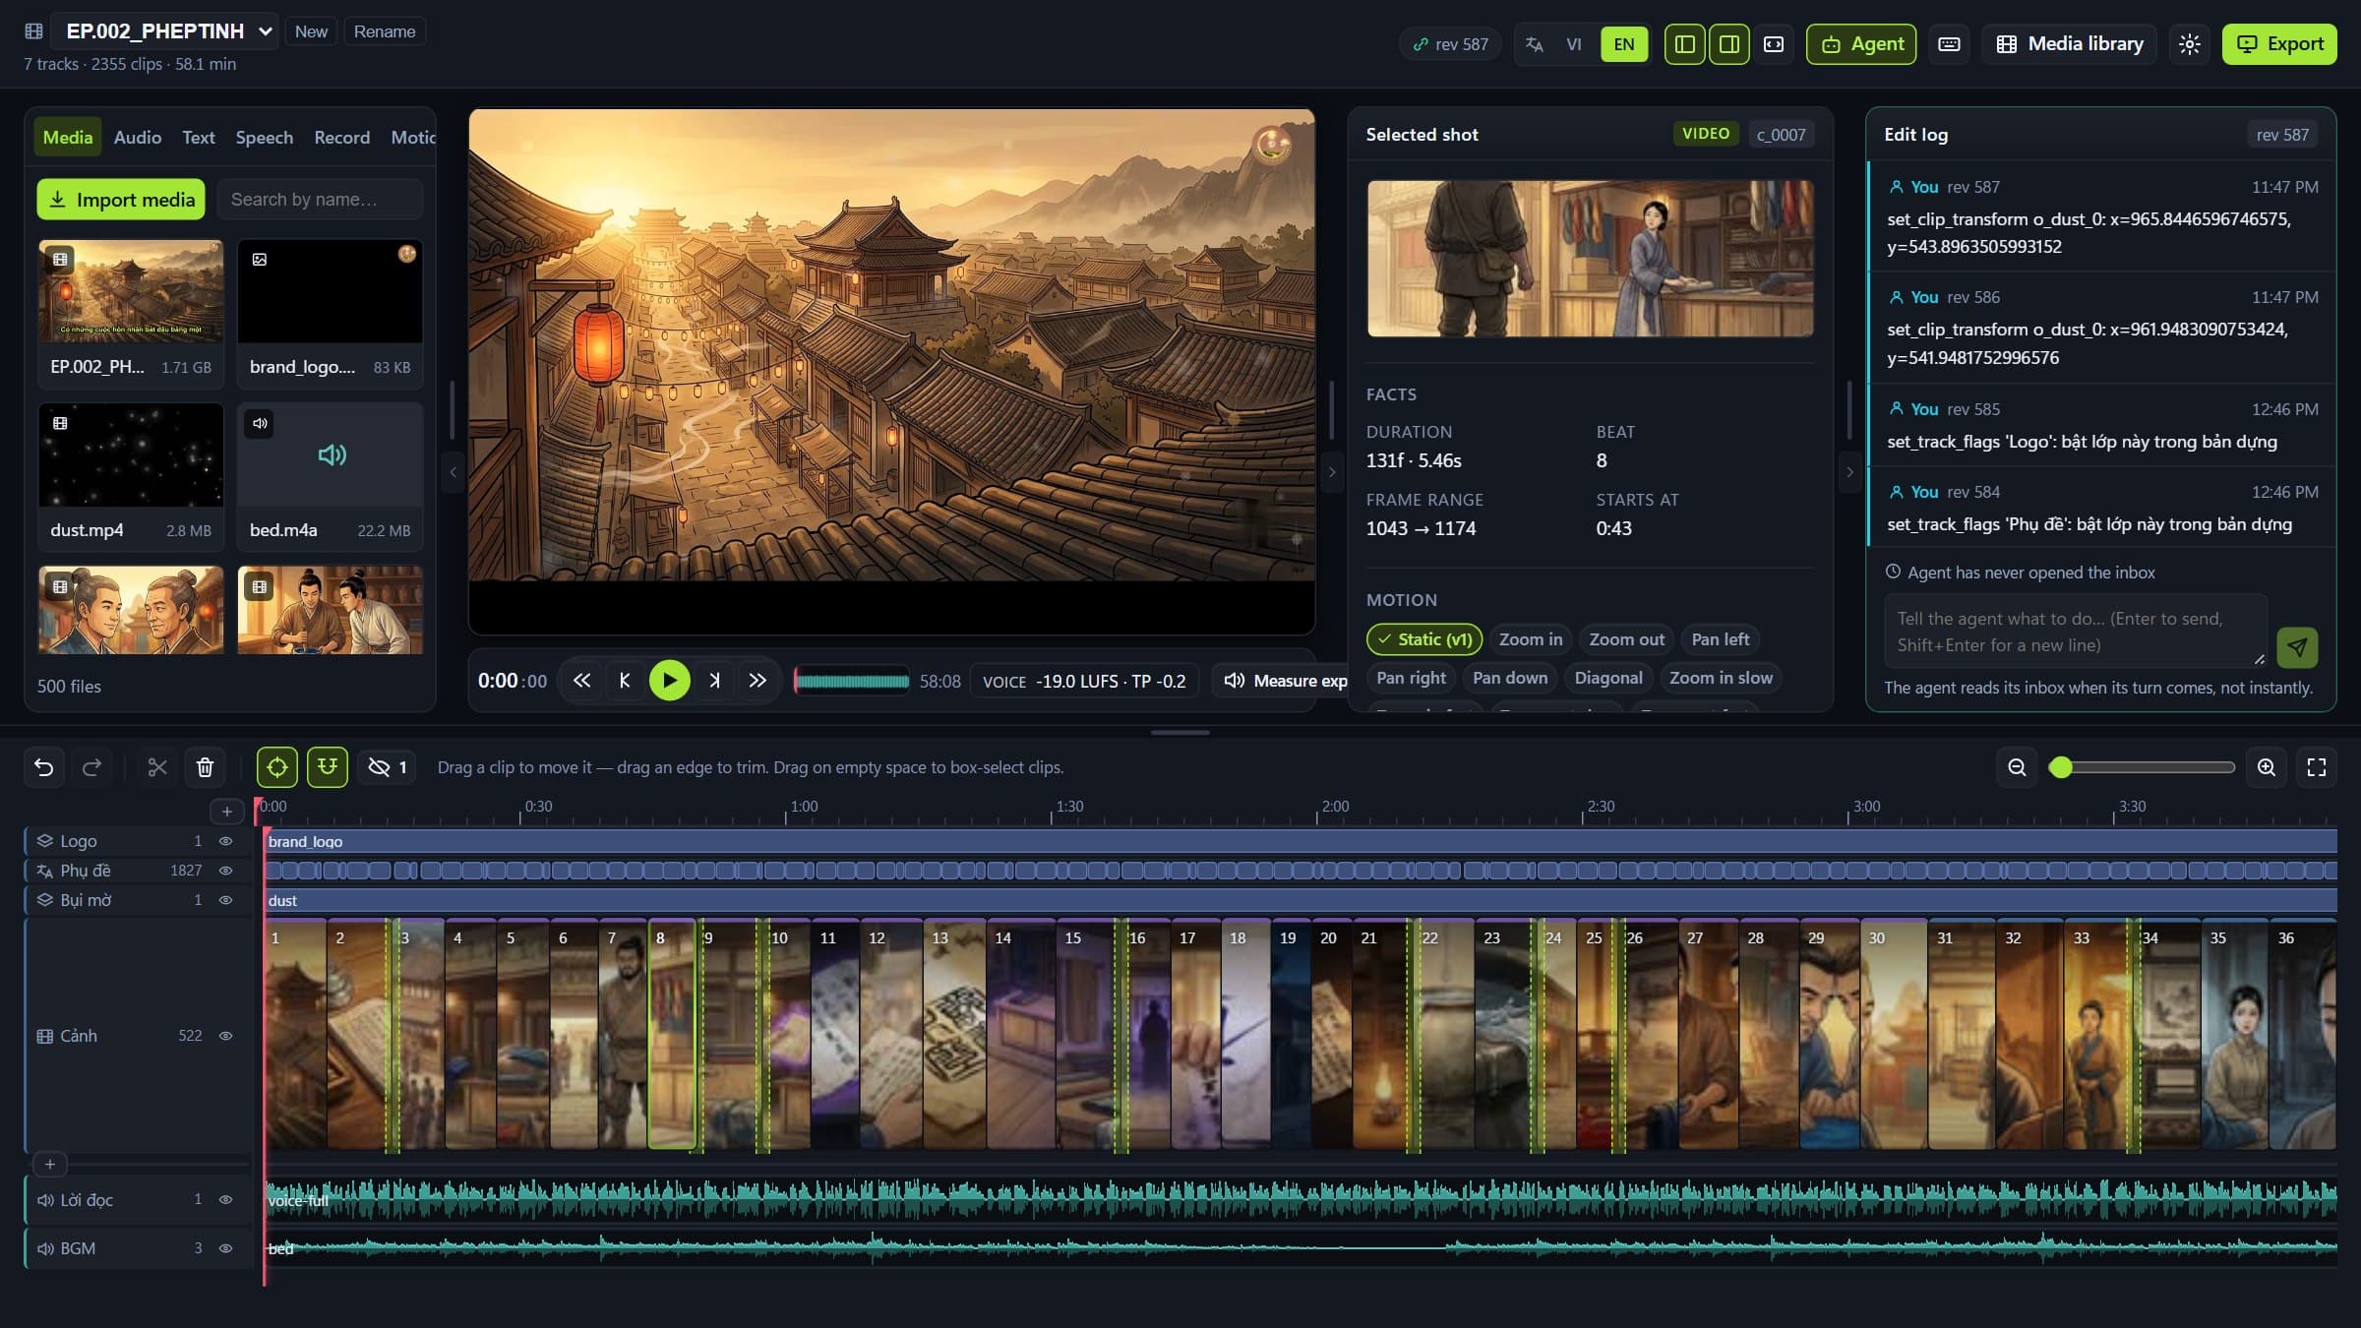This screenshot has height=1328, width=2361.
Task: Toggle the playhead follow crosshair icon
Action: coord(277,767)
